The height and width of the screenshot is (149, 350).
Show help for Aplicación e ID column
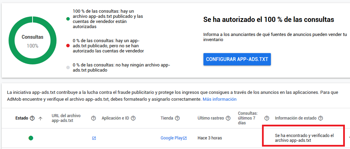pyautogui.click(x=133, y=119)
